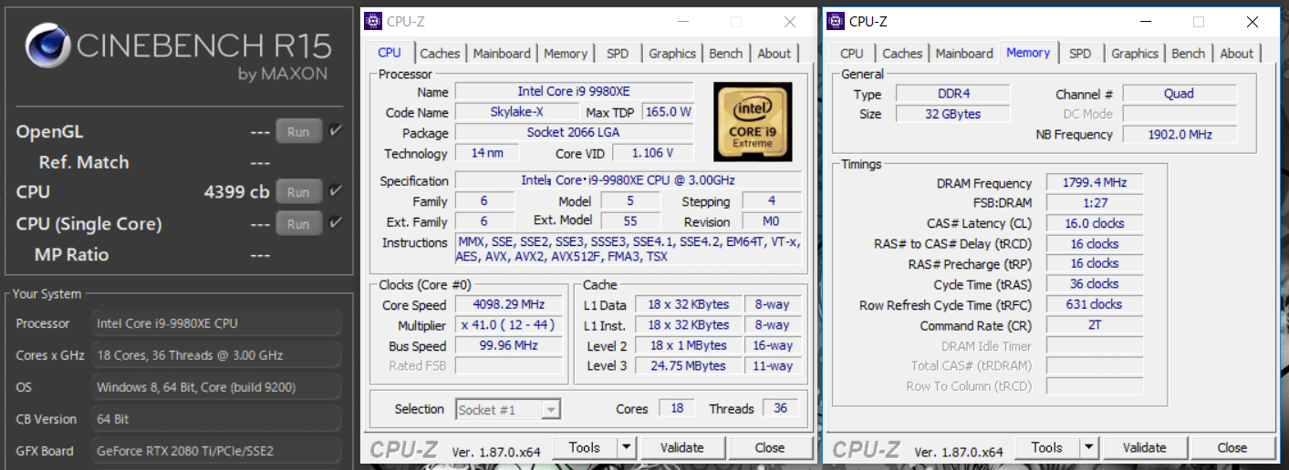Click the right CPU-Z title bar icon
This screenshot has width=1289, height=470.
pyautogui.click(x=836, y=21)
